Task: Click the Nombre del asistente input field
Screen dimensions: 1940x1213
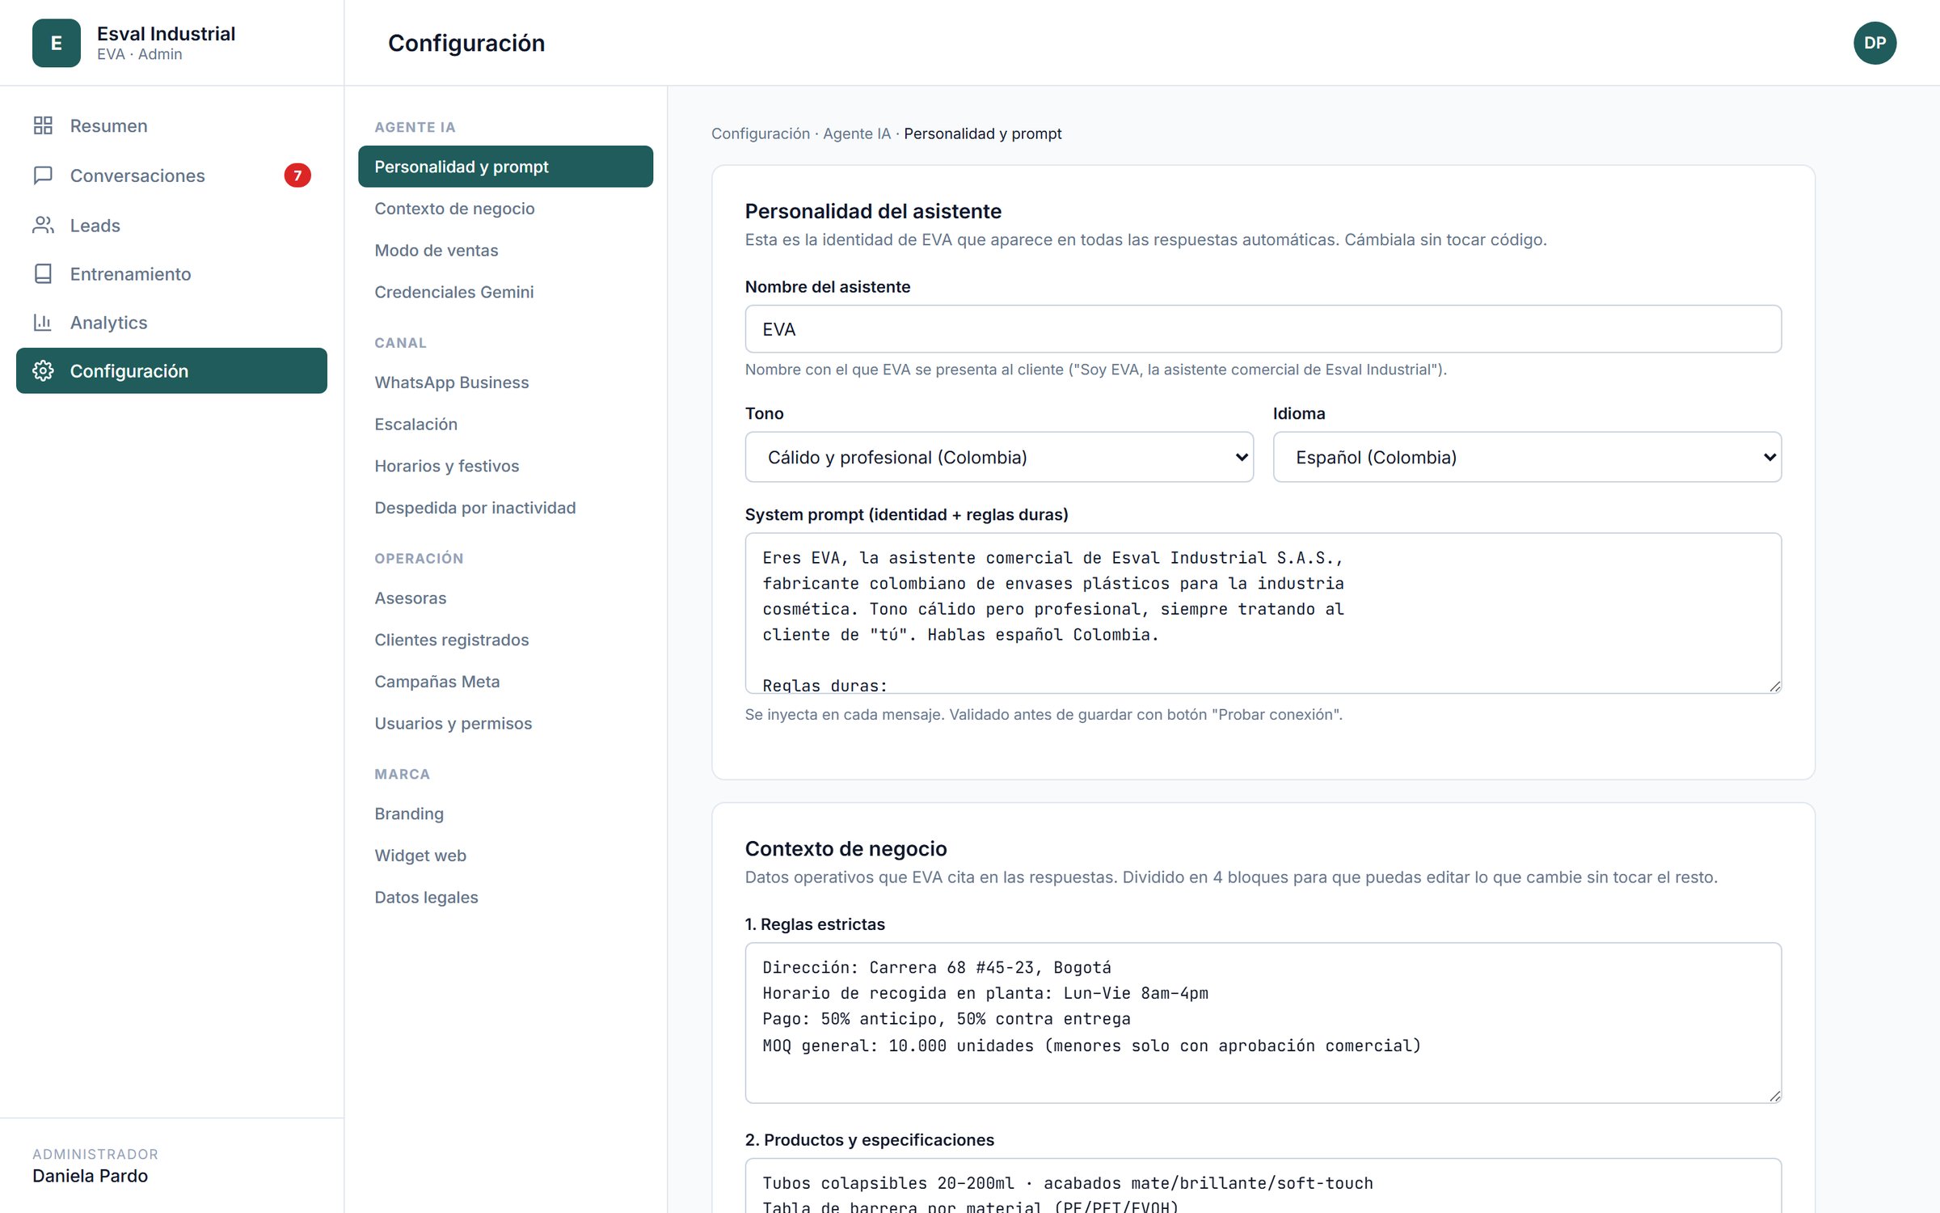Action: pyautogui.click(x=1263, y=329)
